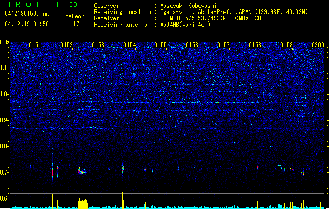Click the 0158 time marker
This screenshot has width=330, height=209.
coord(255,45)
